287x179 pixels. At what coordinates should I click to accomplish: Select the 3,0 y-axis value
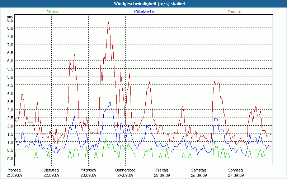(x=10, y=110)
